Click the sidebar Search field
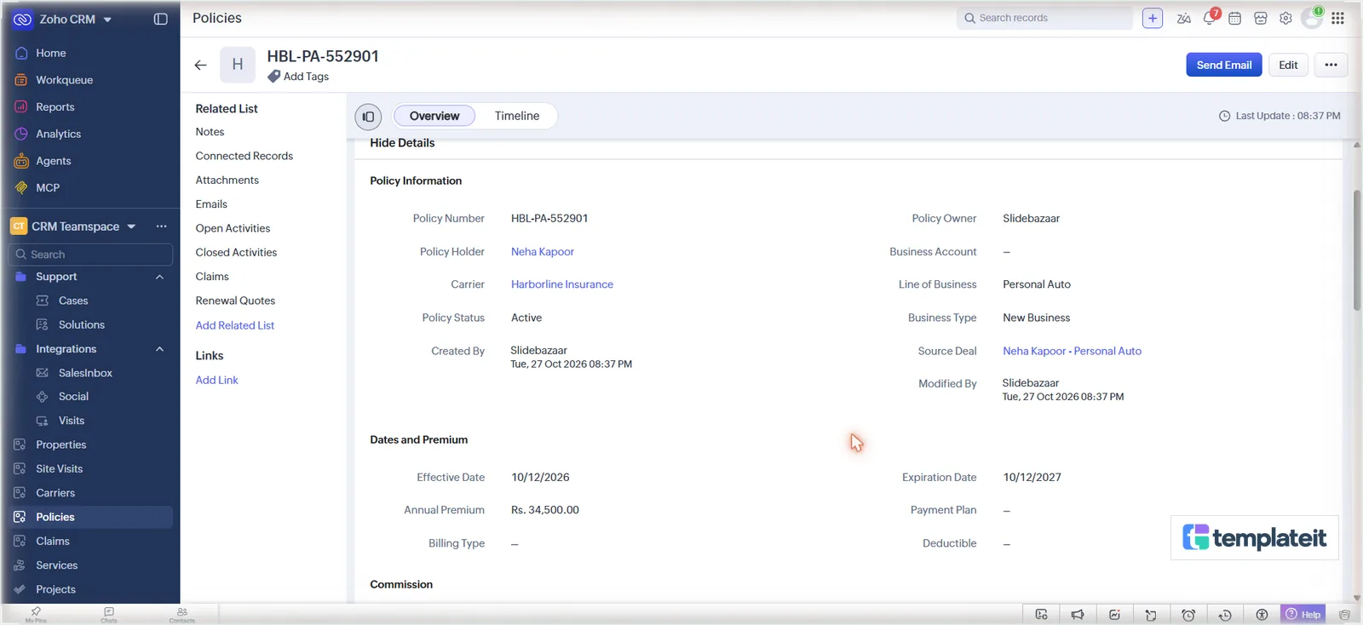Viewport: 1363px width, 625px height. pos(90,255)
